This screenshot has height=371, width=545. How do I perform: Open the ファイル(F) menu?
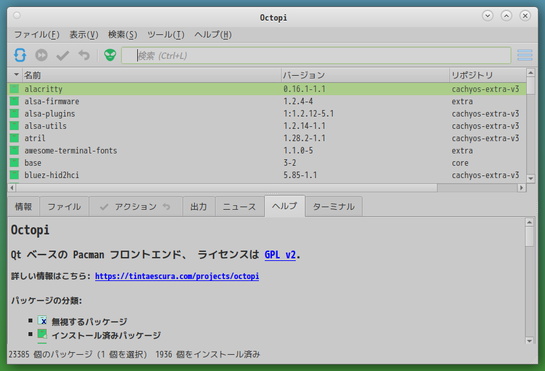pos(37,35)
